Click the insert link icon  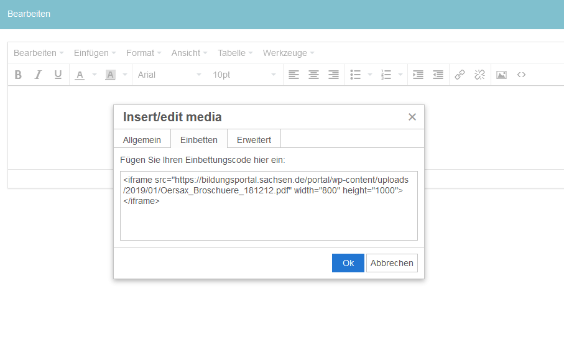460,75
